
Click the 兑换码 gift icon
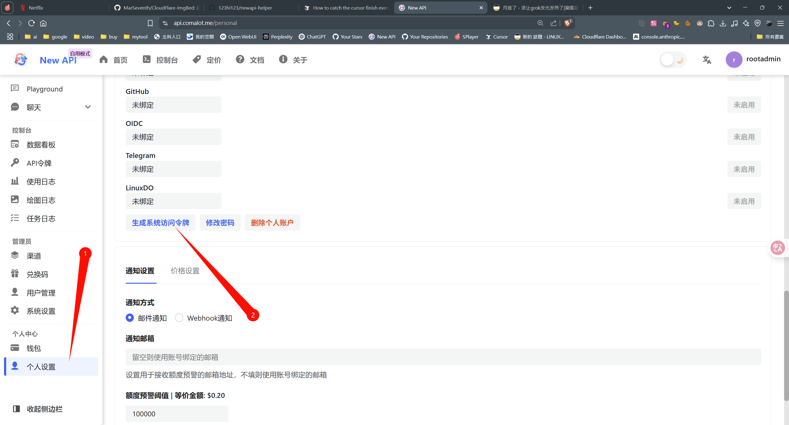coord(15,274)
